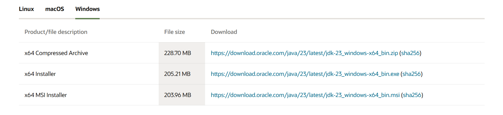This screenshot has width=503, height=115.
Task: Click the green underline beneath Windows tab
Action: coord(87,19)
